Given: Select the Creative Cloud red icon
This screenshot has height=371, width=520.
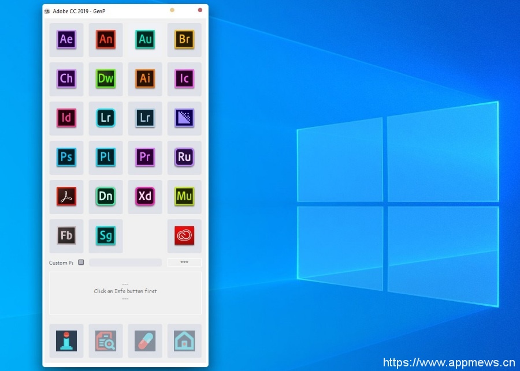Looking at the screenshot, I should coord(184,236).
